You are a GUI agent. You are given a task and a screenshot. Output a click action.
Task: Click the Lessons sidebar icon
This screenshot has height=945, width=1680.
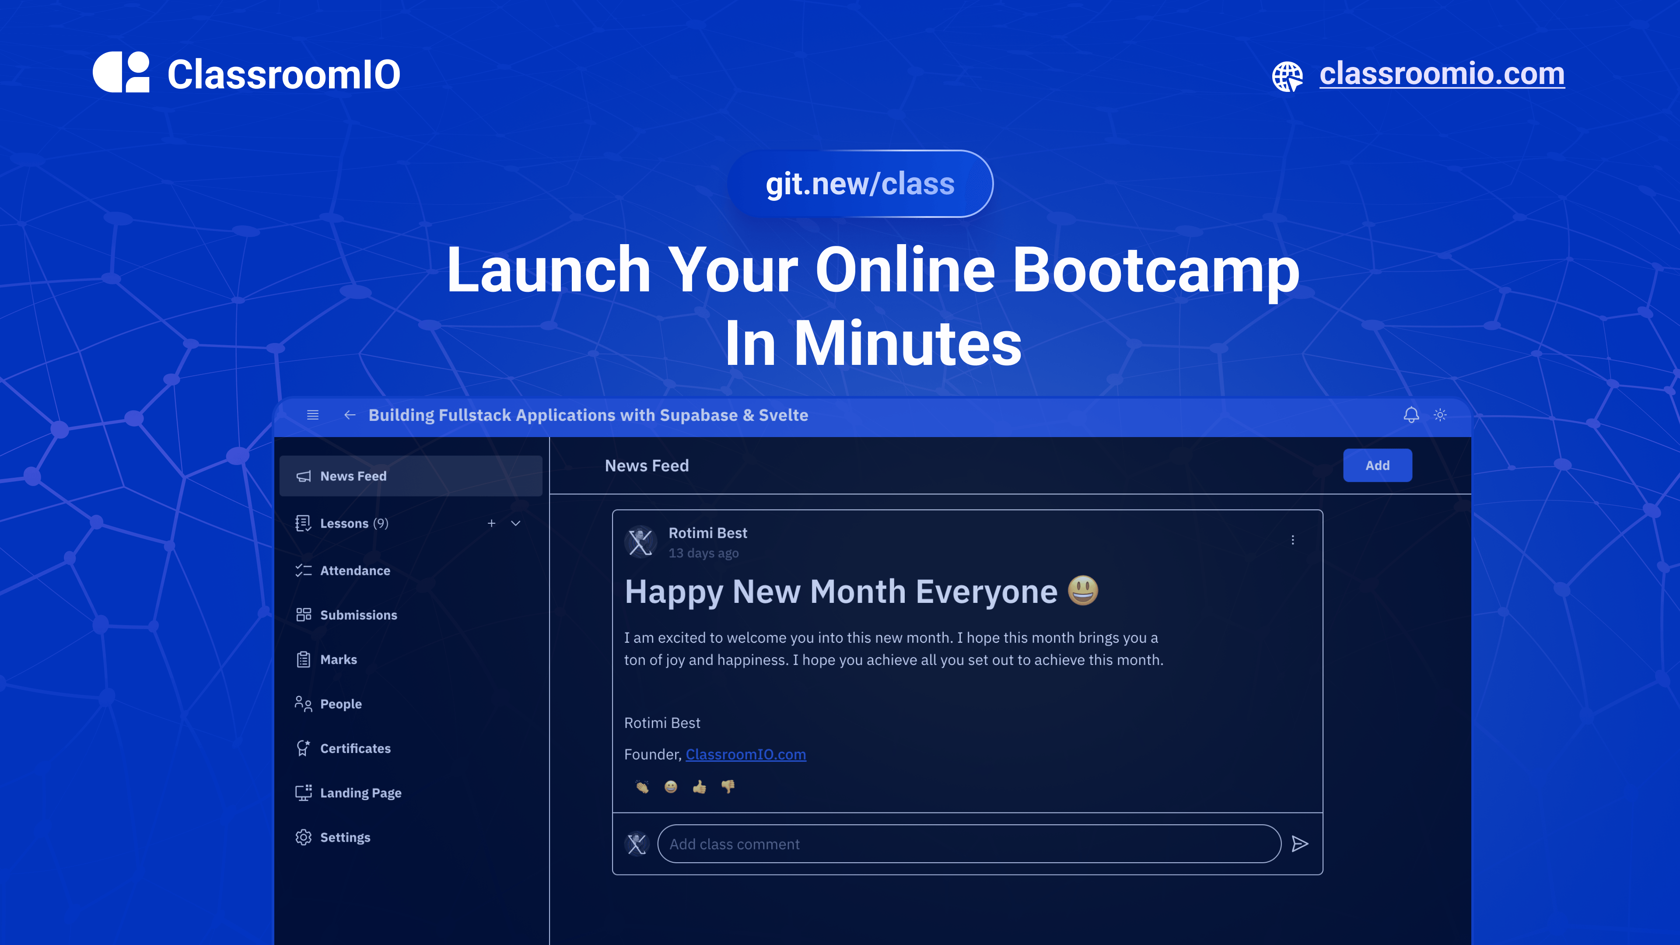pyautogui.click(x=303, y=523)
